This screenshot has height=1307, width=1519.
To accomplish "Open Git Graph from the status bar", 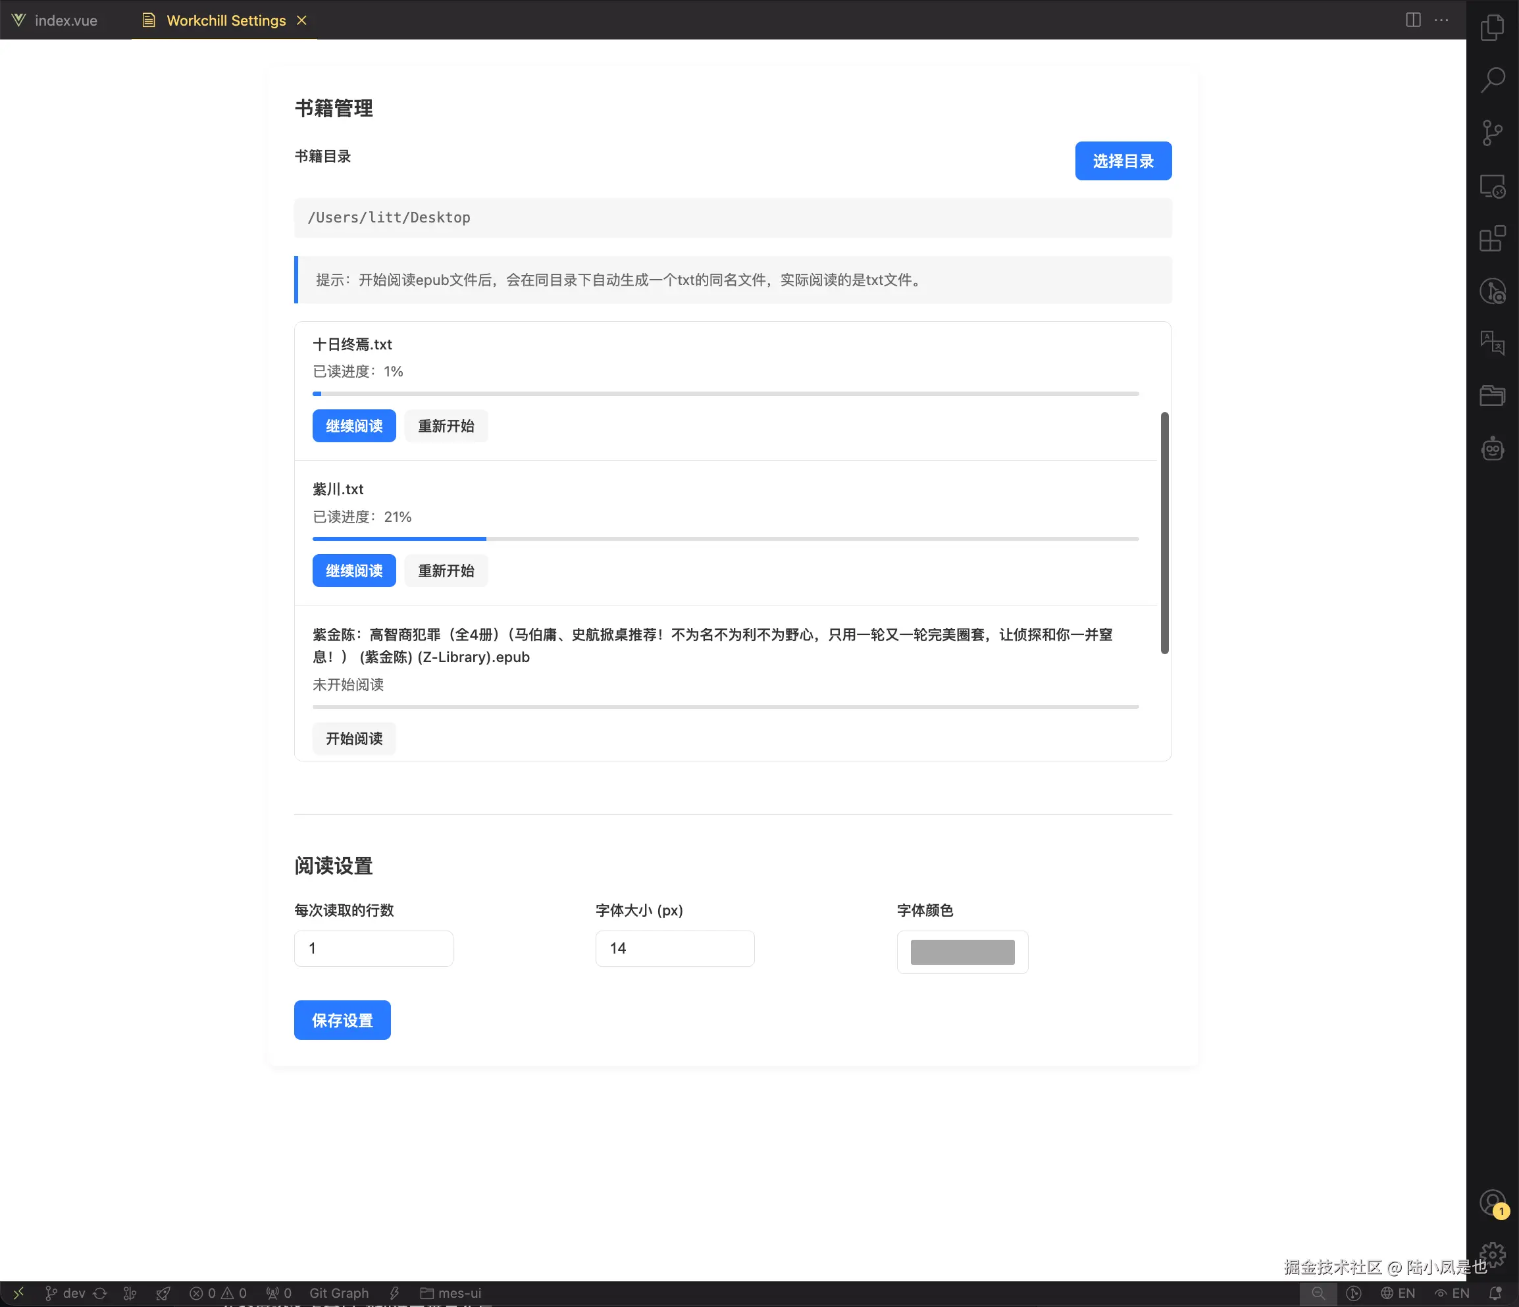I will tap(339, 1293).
